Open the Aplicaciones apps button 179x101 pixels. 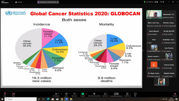(105, 94)
